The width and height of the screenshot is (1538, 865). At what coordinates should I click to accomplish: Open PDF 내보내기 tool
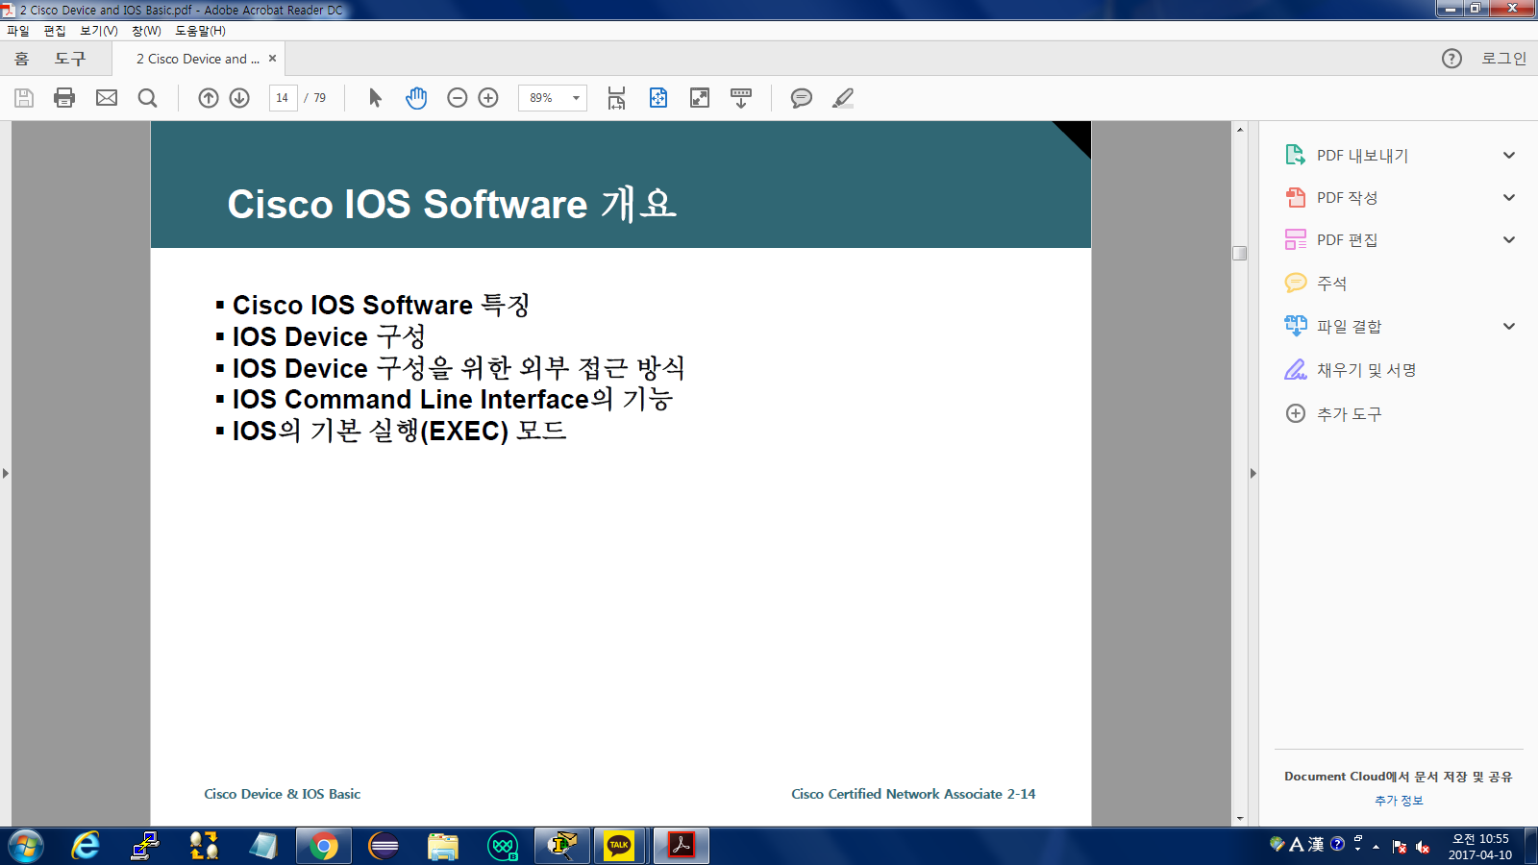(x=1362, y=156)
